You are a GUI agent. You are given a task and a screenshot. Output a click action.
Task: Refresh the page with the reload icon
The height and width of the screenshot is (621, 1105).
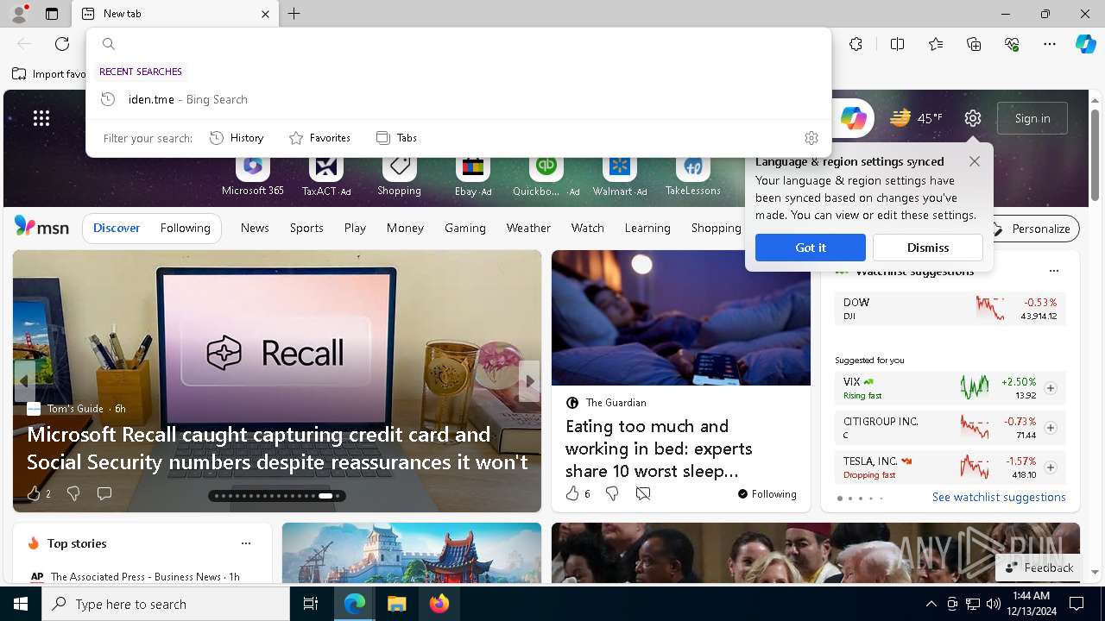tap(62, 44)
